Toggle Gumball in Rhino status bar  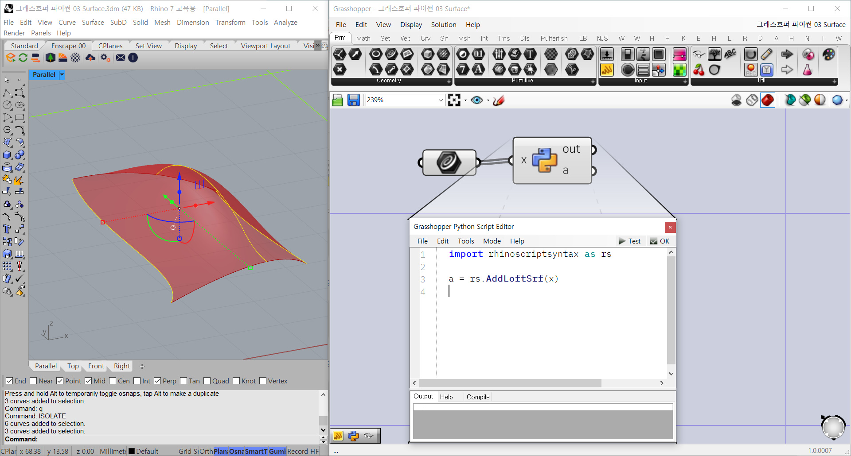tap(277, 452)
